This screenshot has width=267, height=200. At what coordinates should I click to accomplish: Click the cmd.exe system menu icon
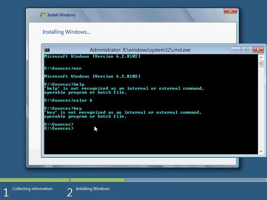coord(47,50)
